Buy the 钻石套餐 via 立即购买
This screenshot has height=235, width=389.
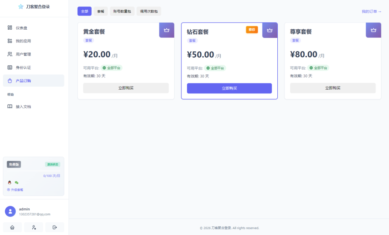point(229,88)
